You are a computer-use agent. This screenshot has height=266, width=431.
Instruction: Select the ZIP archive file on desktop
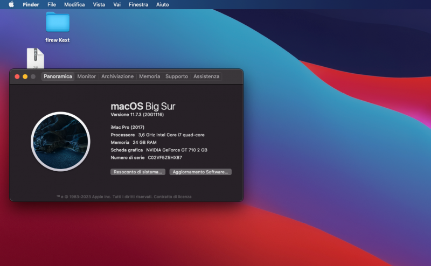[36, 58]
